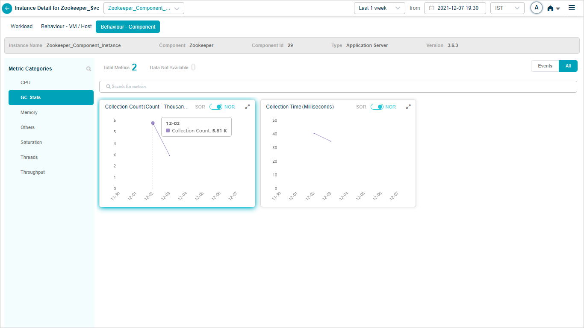Click the 12-02 data point on chart

point(153,123)
